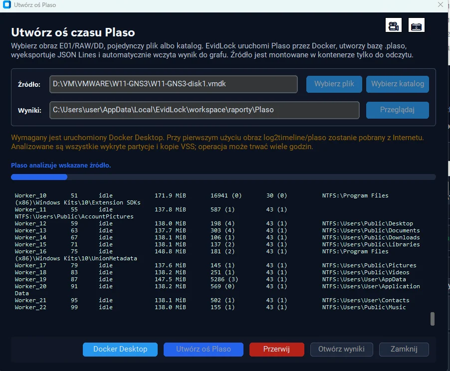Click 'NTFS:\Users\Public\Downloads' path text

pos(371,237)
